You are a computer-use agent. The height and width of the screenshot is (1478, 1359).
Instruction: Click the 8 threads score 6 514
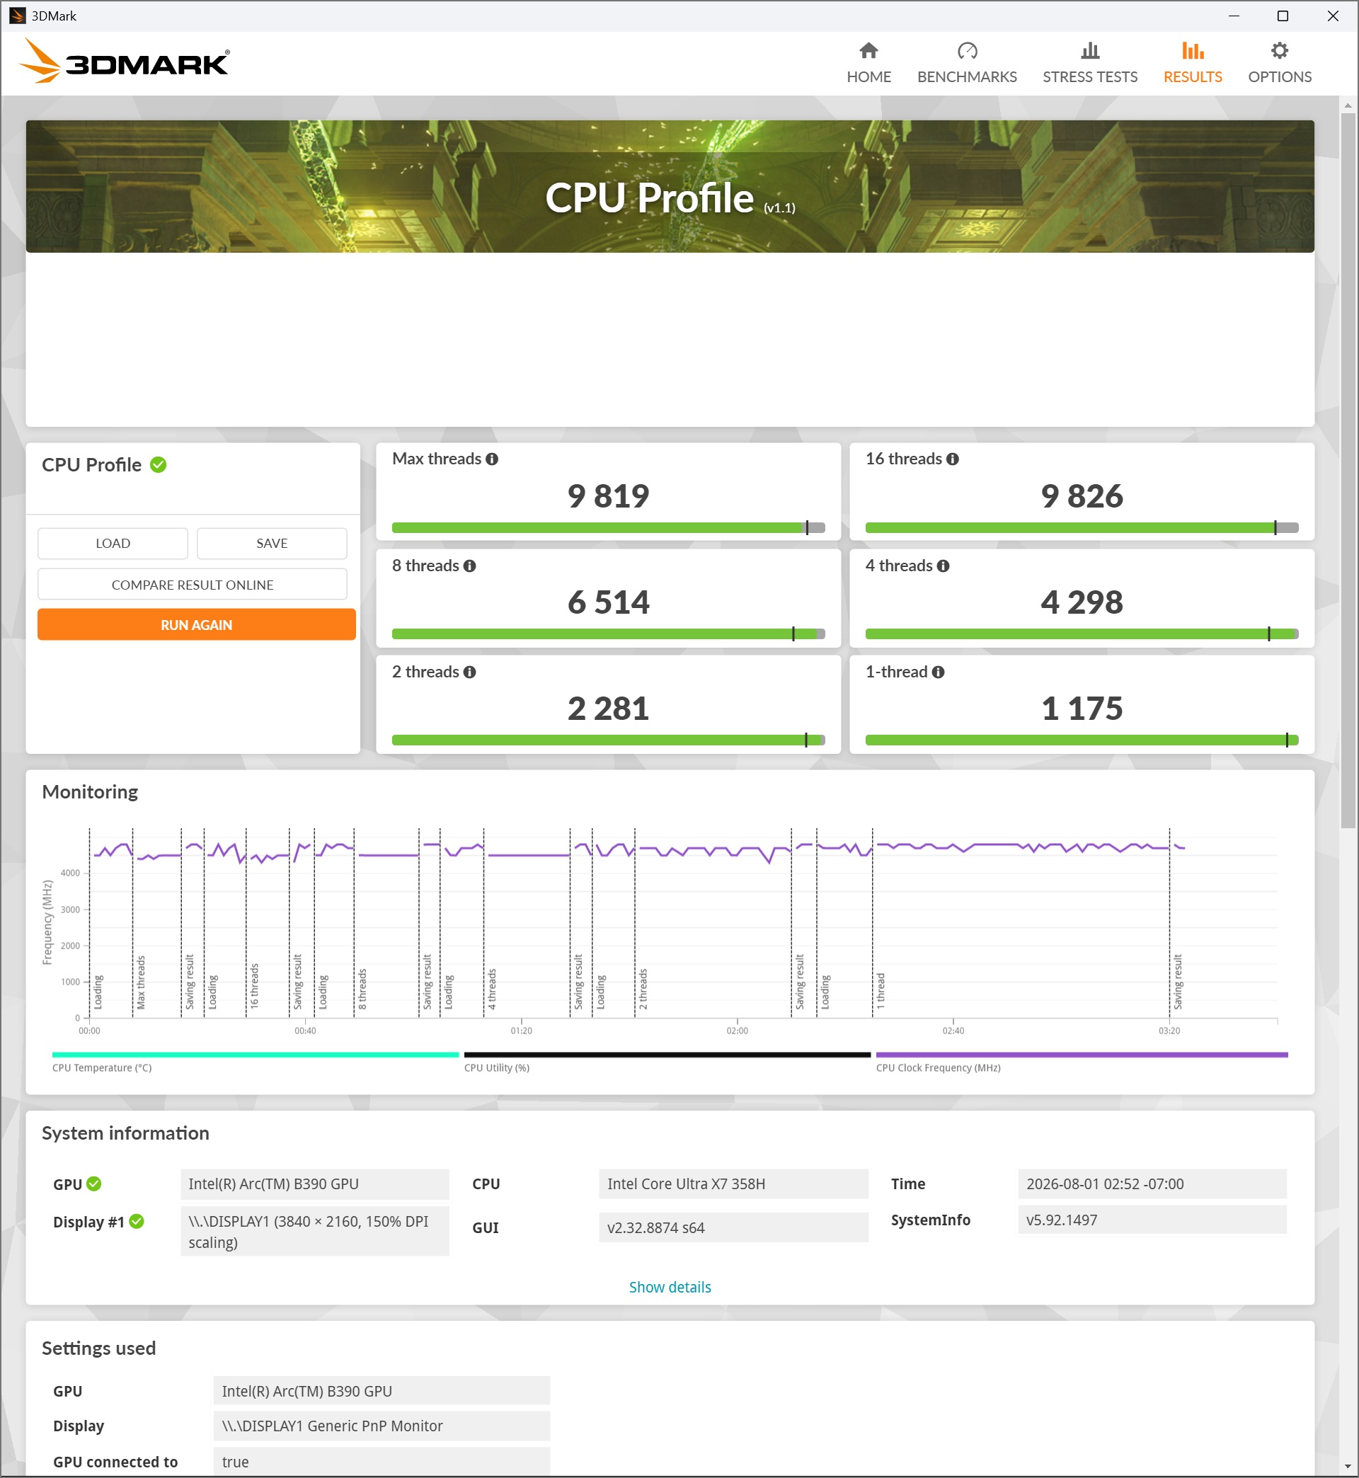click(x=608, y=602)
